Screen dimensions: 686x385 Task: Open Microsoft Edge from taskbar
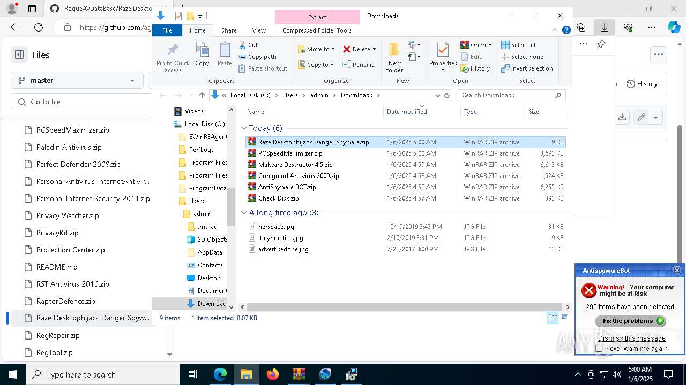tap(220, 374)
